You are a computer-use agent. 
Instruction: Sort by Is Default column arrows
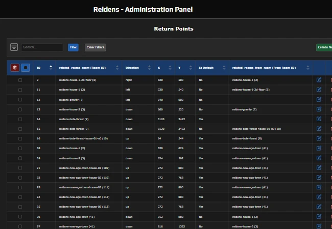click(x=224, y=68)
